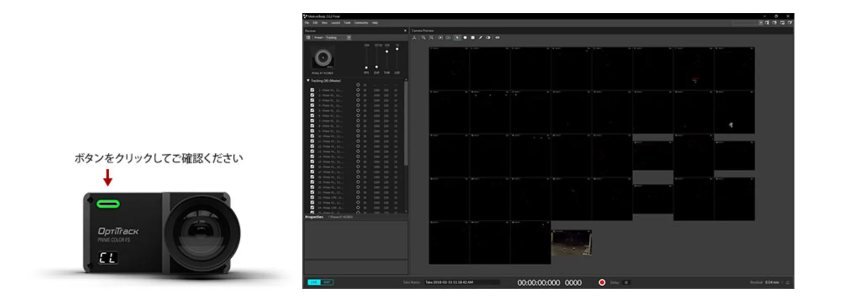Switch to the Properties pane header
Viewport: 842px width, 303px height.
(314, 217)
